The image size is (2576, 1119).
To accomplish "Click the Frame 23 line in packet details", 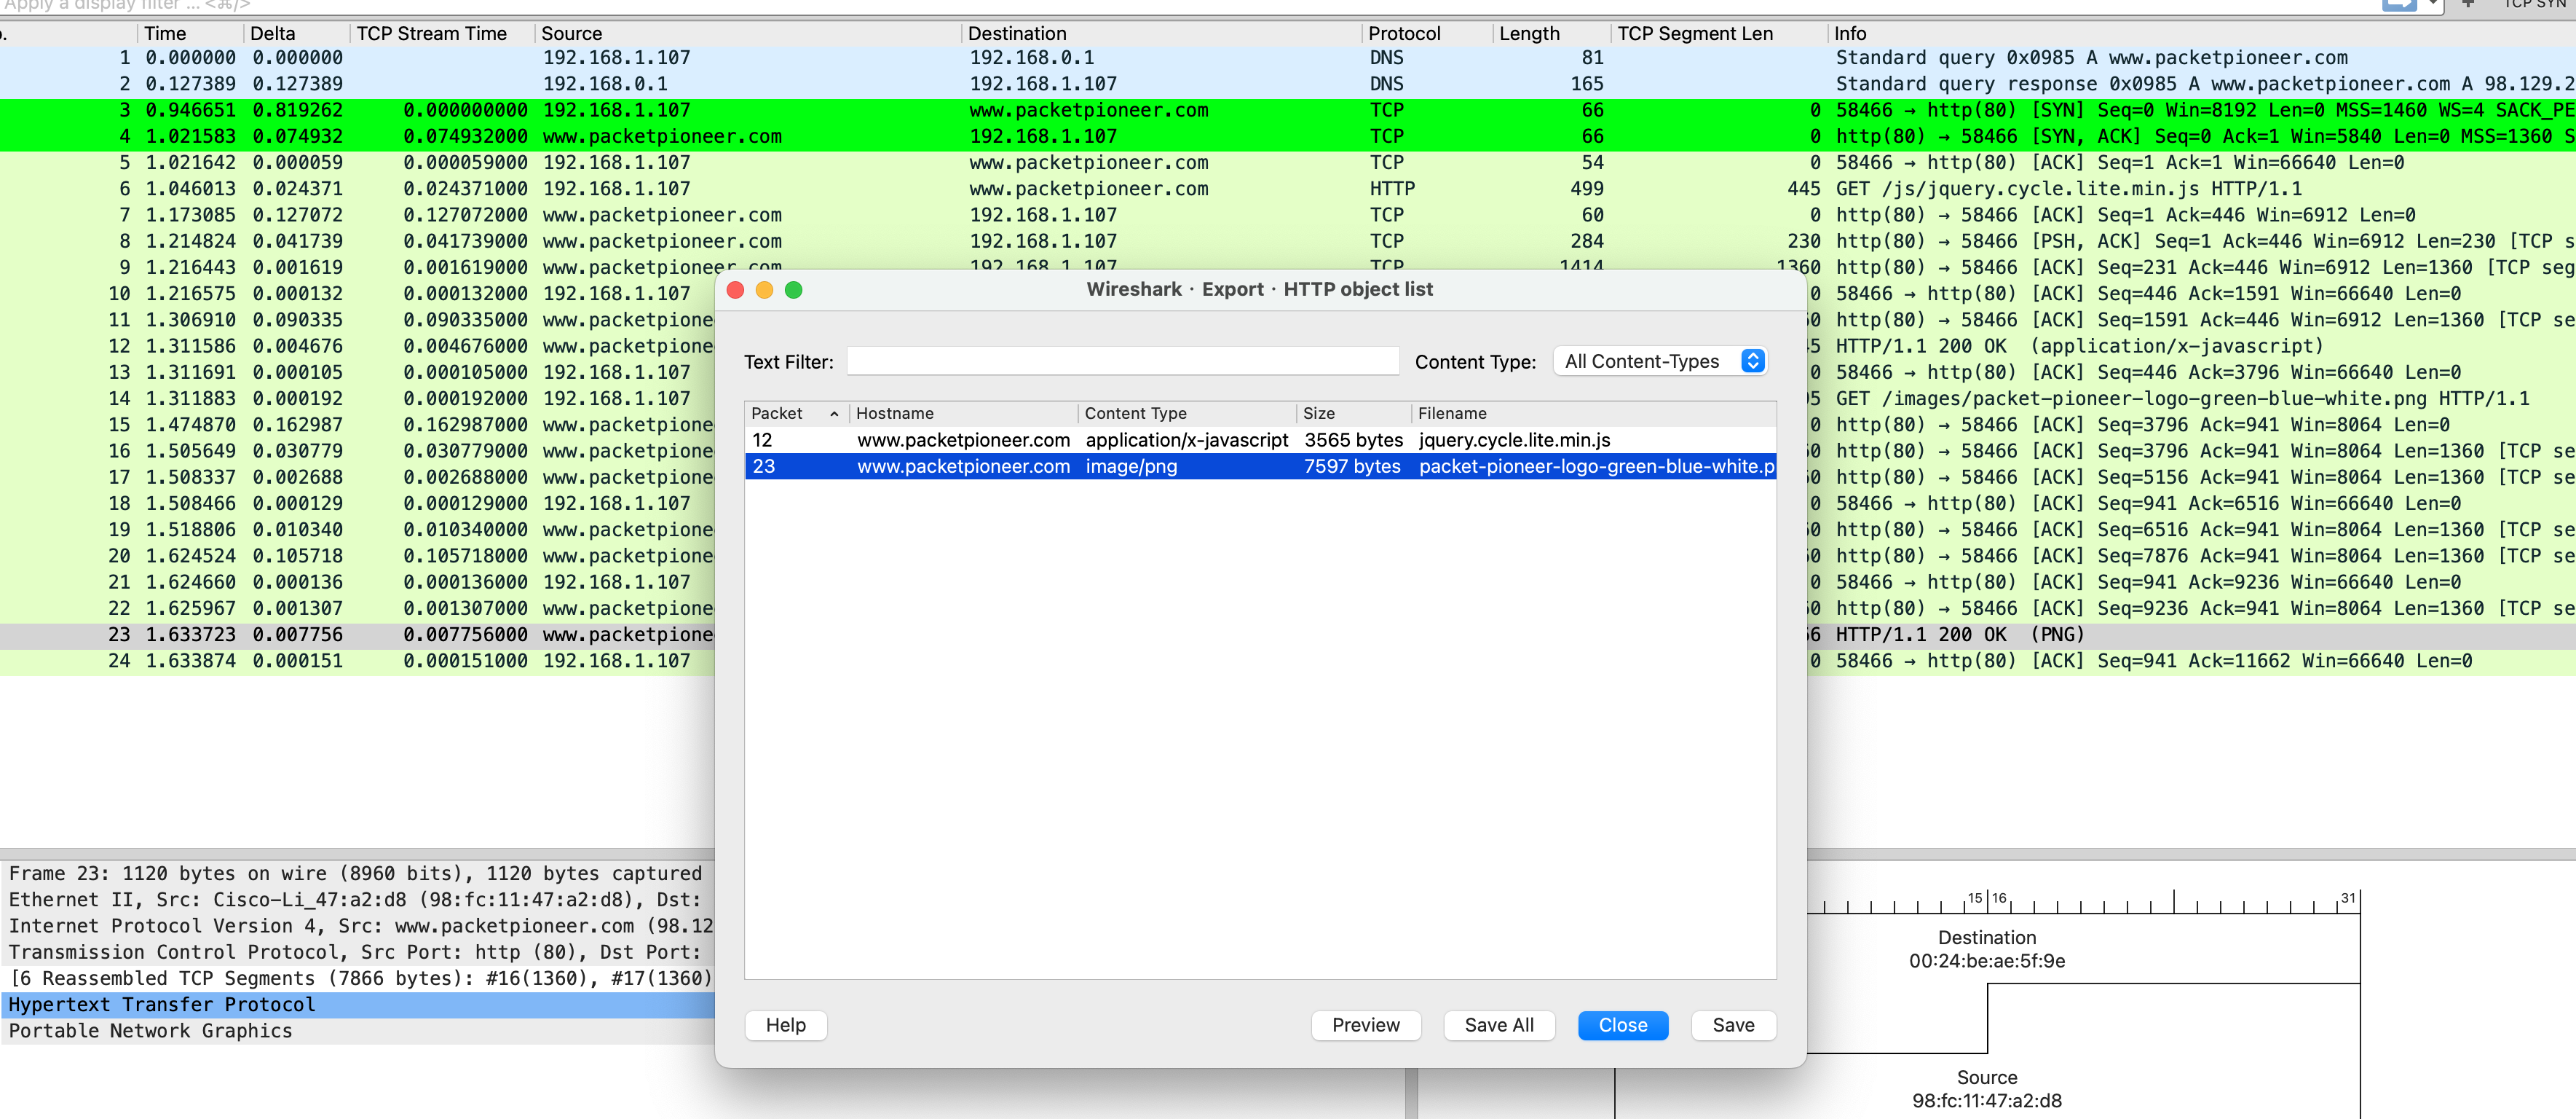I will 300,873.
